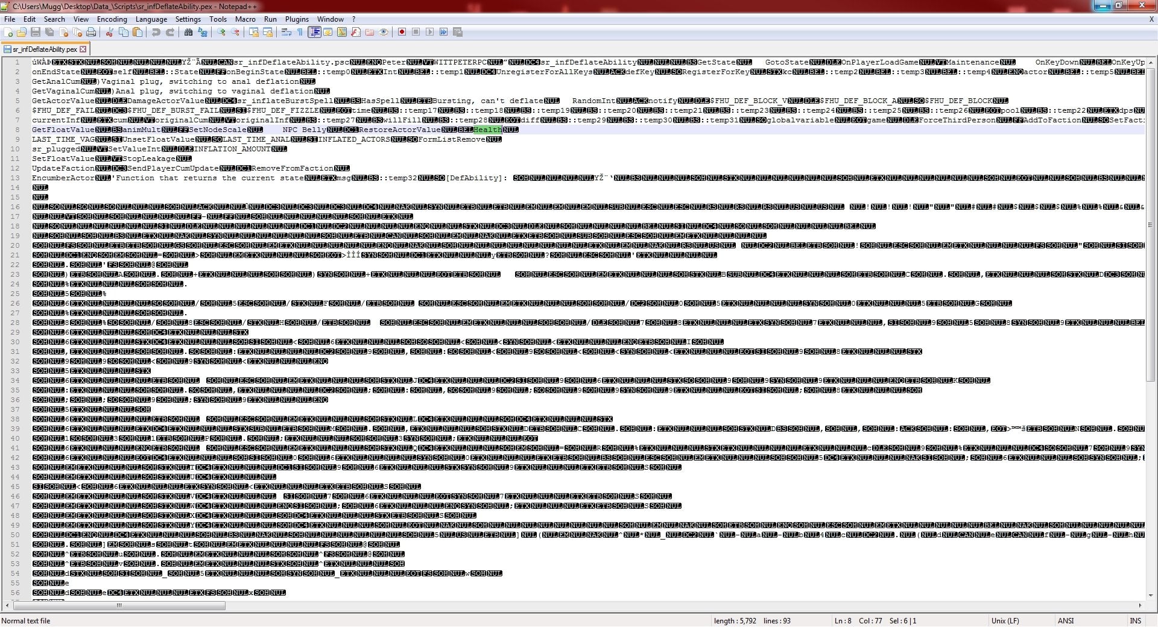This screenshot has width=1158, height=627.
Task: Run macro multiple times icon
Action: (x=444, y=32)
